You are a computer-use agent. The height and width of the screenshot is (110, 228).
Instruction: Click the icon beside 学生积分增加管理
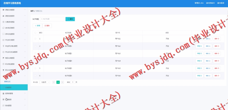[x=3, y=46]
